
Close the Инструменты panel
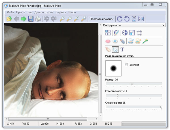163,25
